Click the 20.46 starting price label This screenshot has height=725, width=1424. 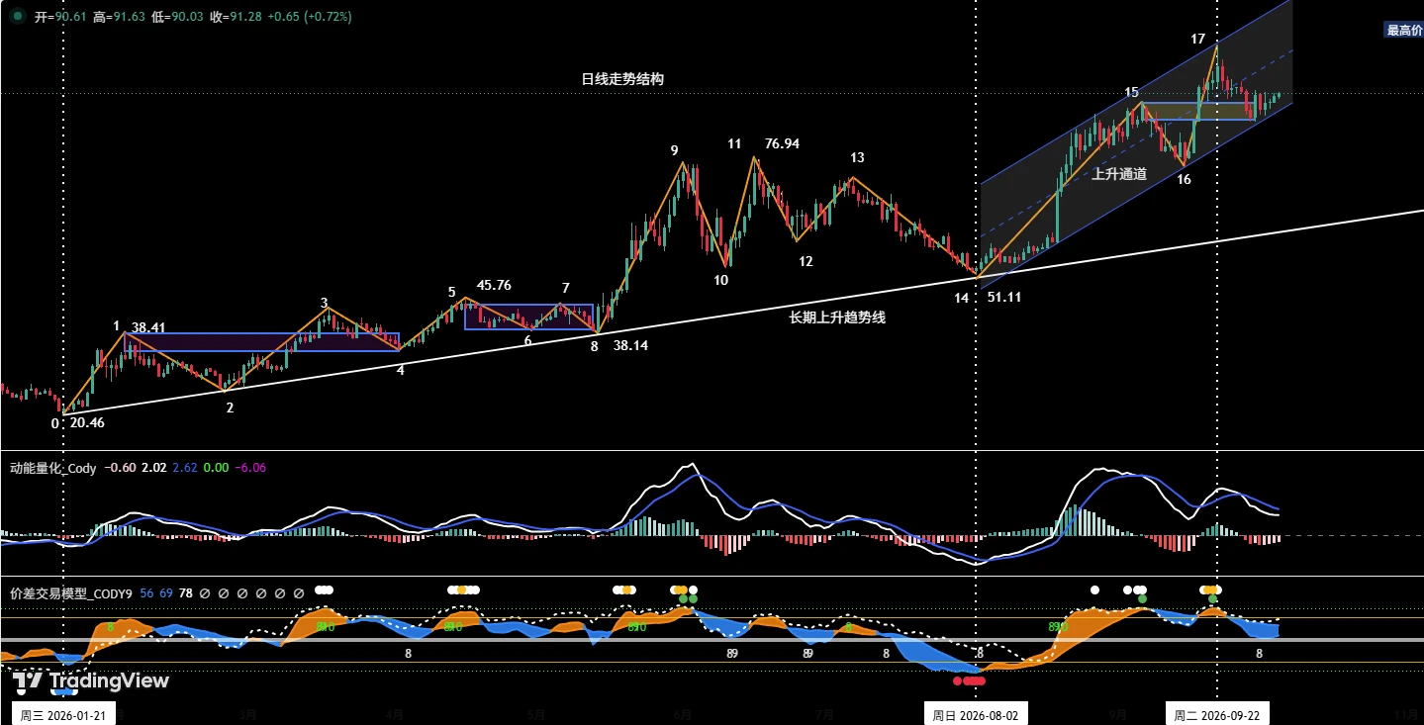pos(87,422)
